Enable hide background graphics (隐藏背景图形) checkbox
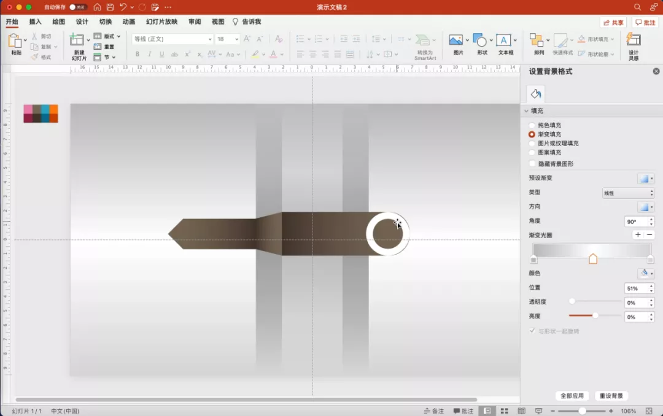This screenshot has width=663, height=416. click(532, 164)
